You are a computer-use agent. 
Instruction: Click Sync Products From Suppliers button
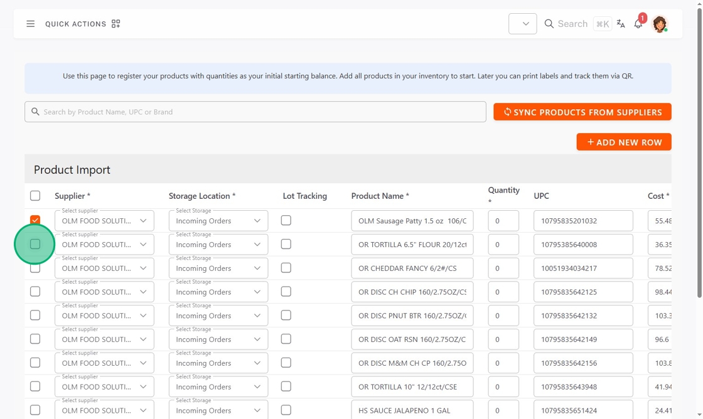[582, 112]
